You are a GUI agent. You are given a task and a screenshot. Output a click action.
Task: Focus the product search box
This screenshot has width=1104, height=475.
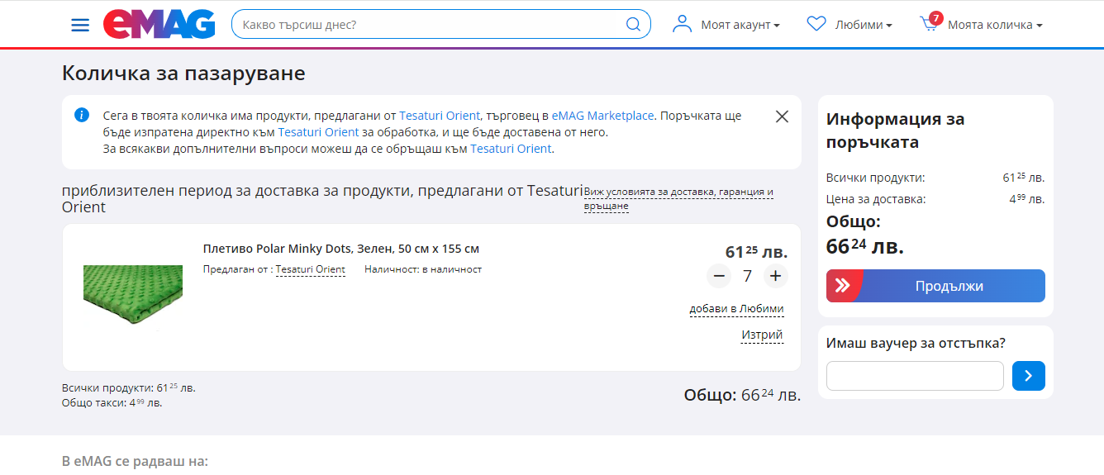click(430, 25)
